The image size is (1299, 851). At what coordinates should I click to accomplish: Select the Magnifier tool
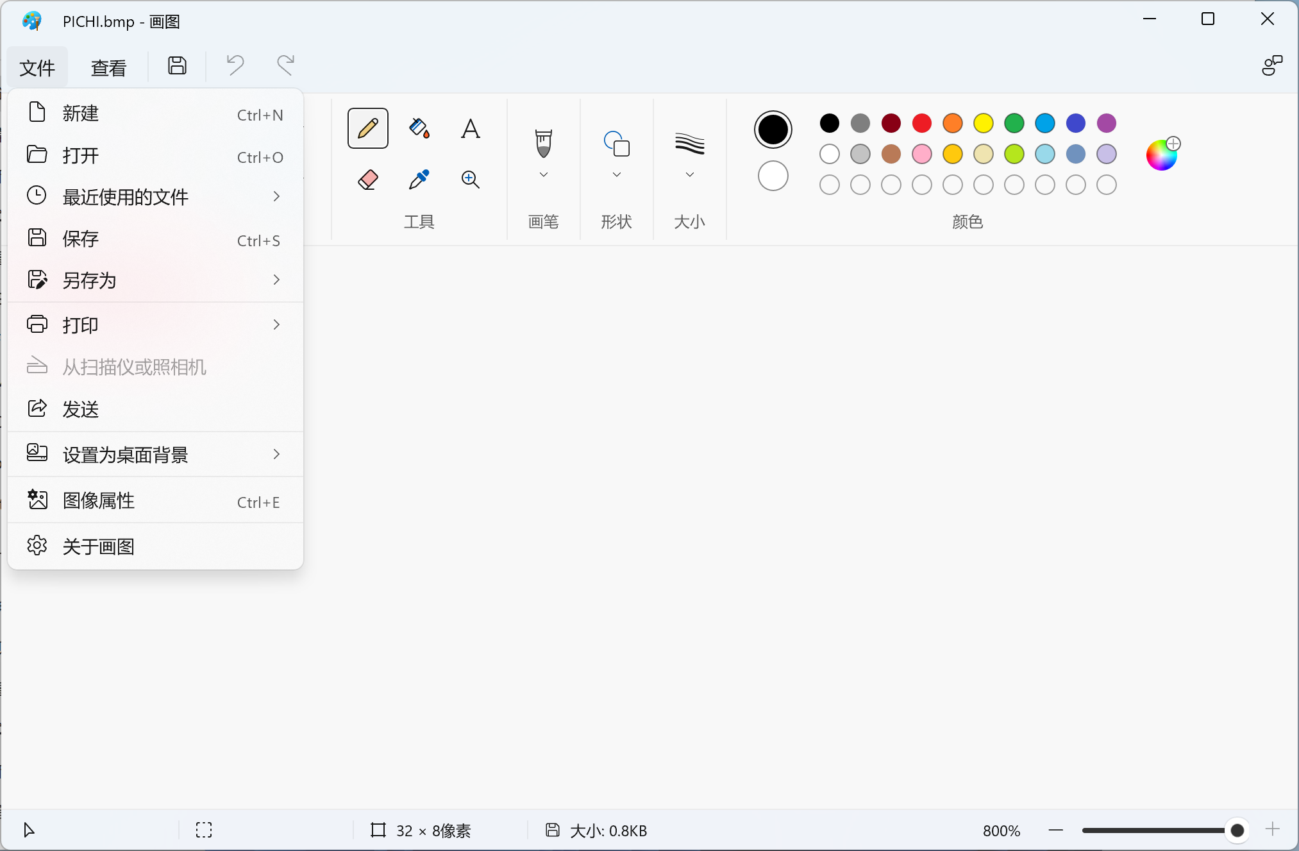pos(470,180)
